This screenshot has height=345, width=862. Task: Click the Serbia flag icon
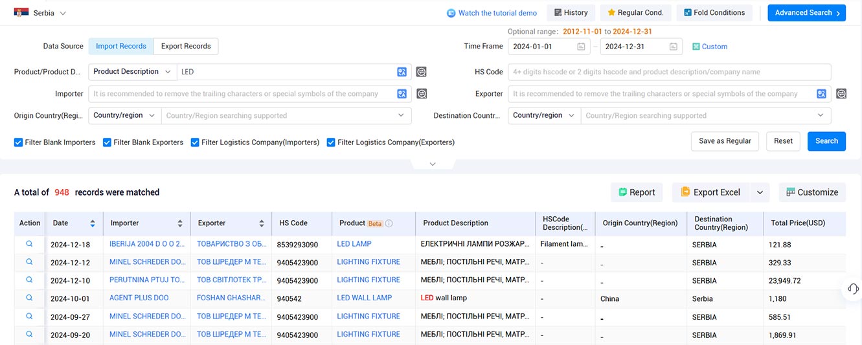pyautogui.click(x=21, y=13)
